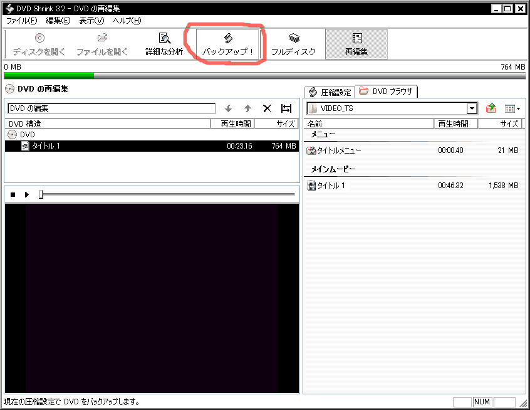The width and height of the screenshot is (530, 410).
Task: Switch to the DVD ブラウザ tab
Action: coord(386,92)
